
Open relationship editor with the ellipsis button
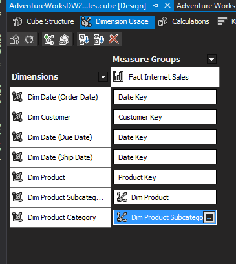[209, 217]
